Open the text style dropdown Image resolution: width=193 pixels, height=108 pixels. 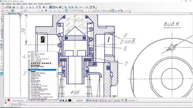[x=27, y=100]
